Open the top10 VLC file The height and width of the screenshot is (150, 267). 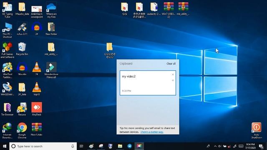pos(37,89)
